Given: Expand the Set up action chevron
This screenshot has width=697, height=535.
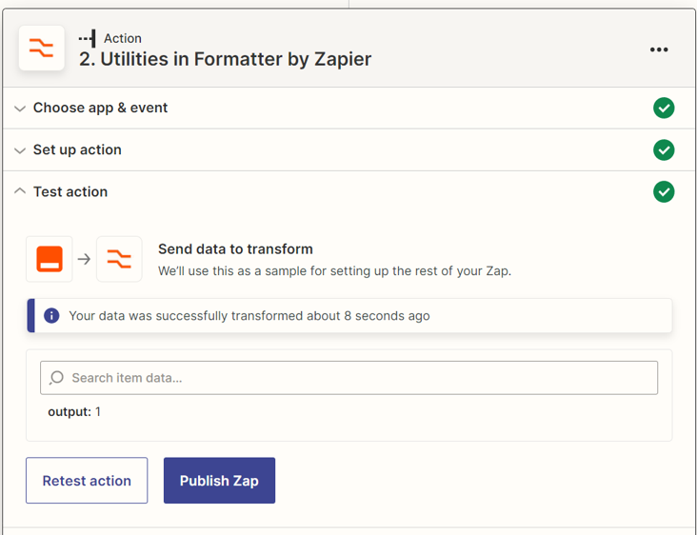Looking at the screenshot, I should pyautogui.click(x=20, y=150).
